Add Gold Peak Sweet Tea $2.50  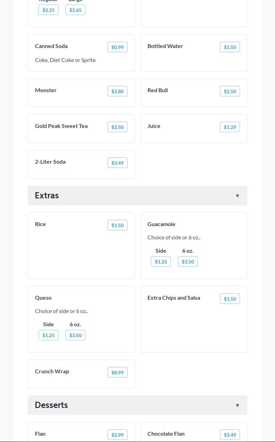117,127
